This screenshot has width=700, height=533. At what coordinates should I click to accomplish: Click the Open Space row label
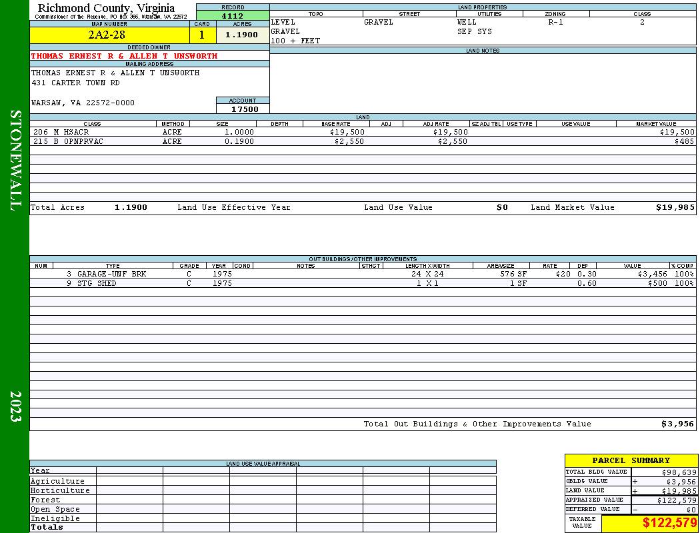click(x=55, y=510)
